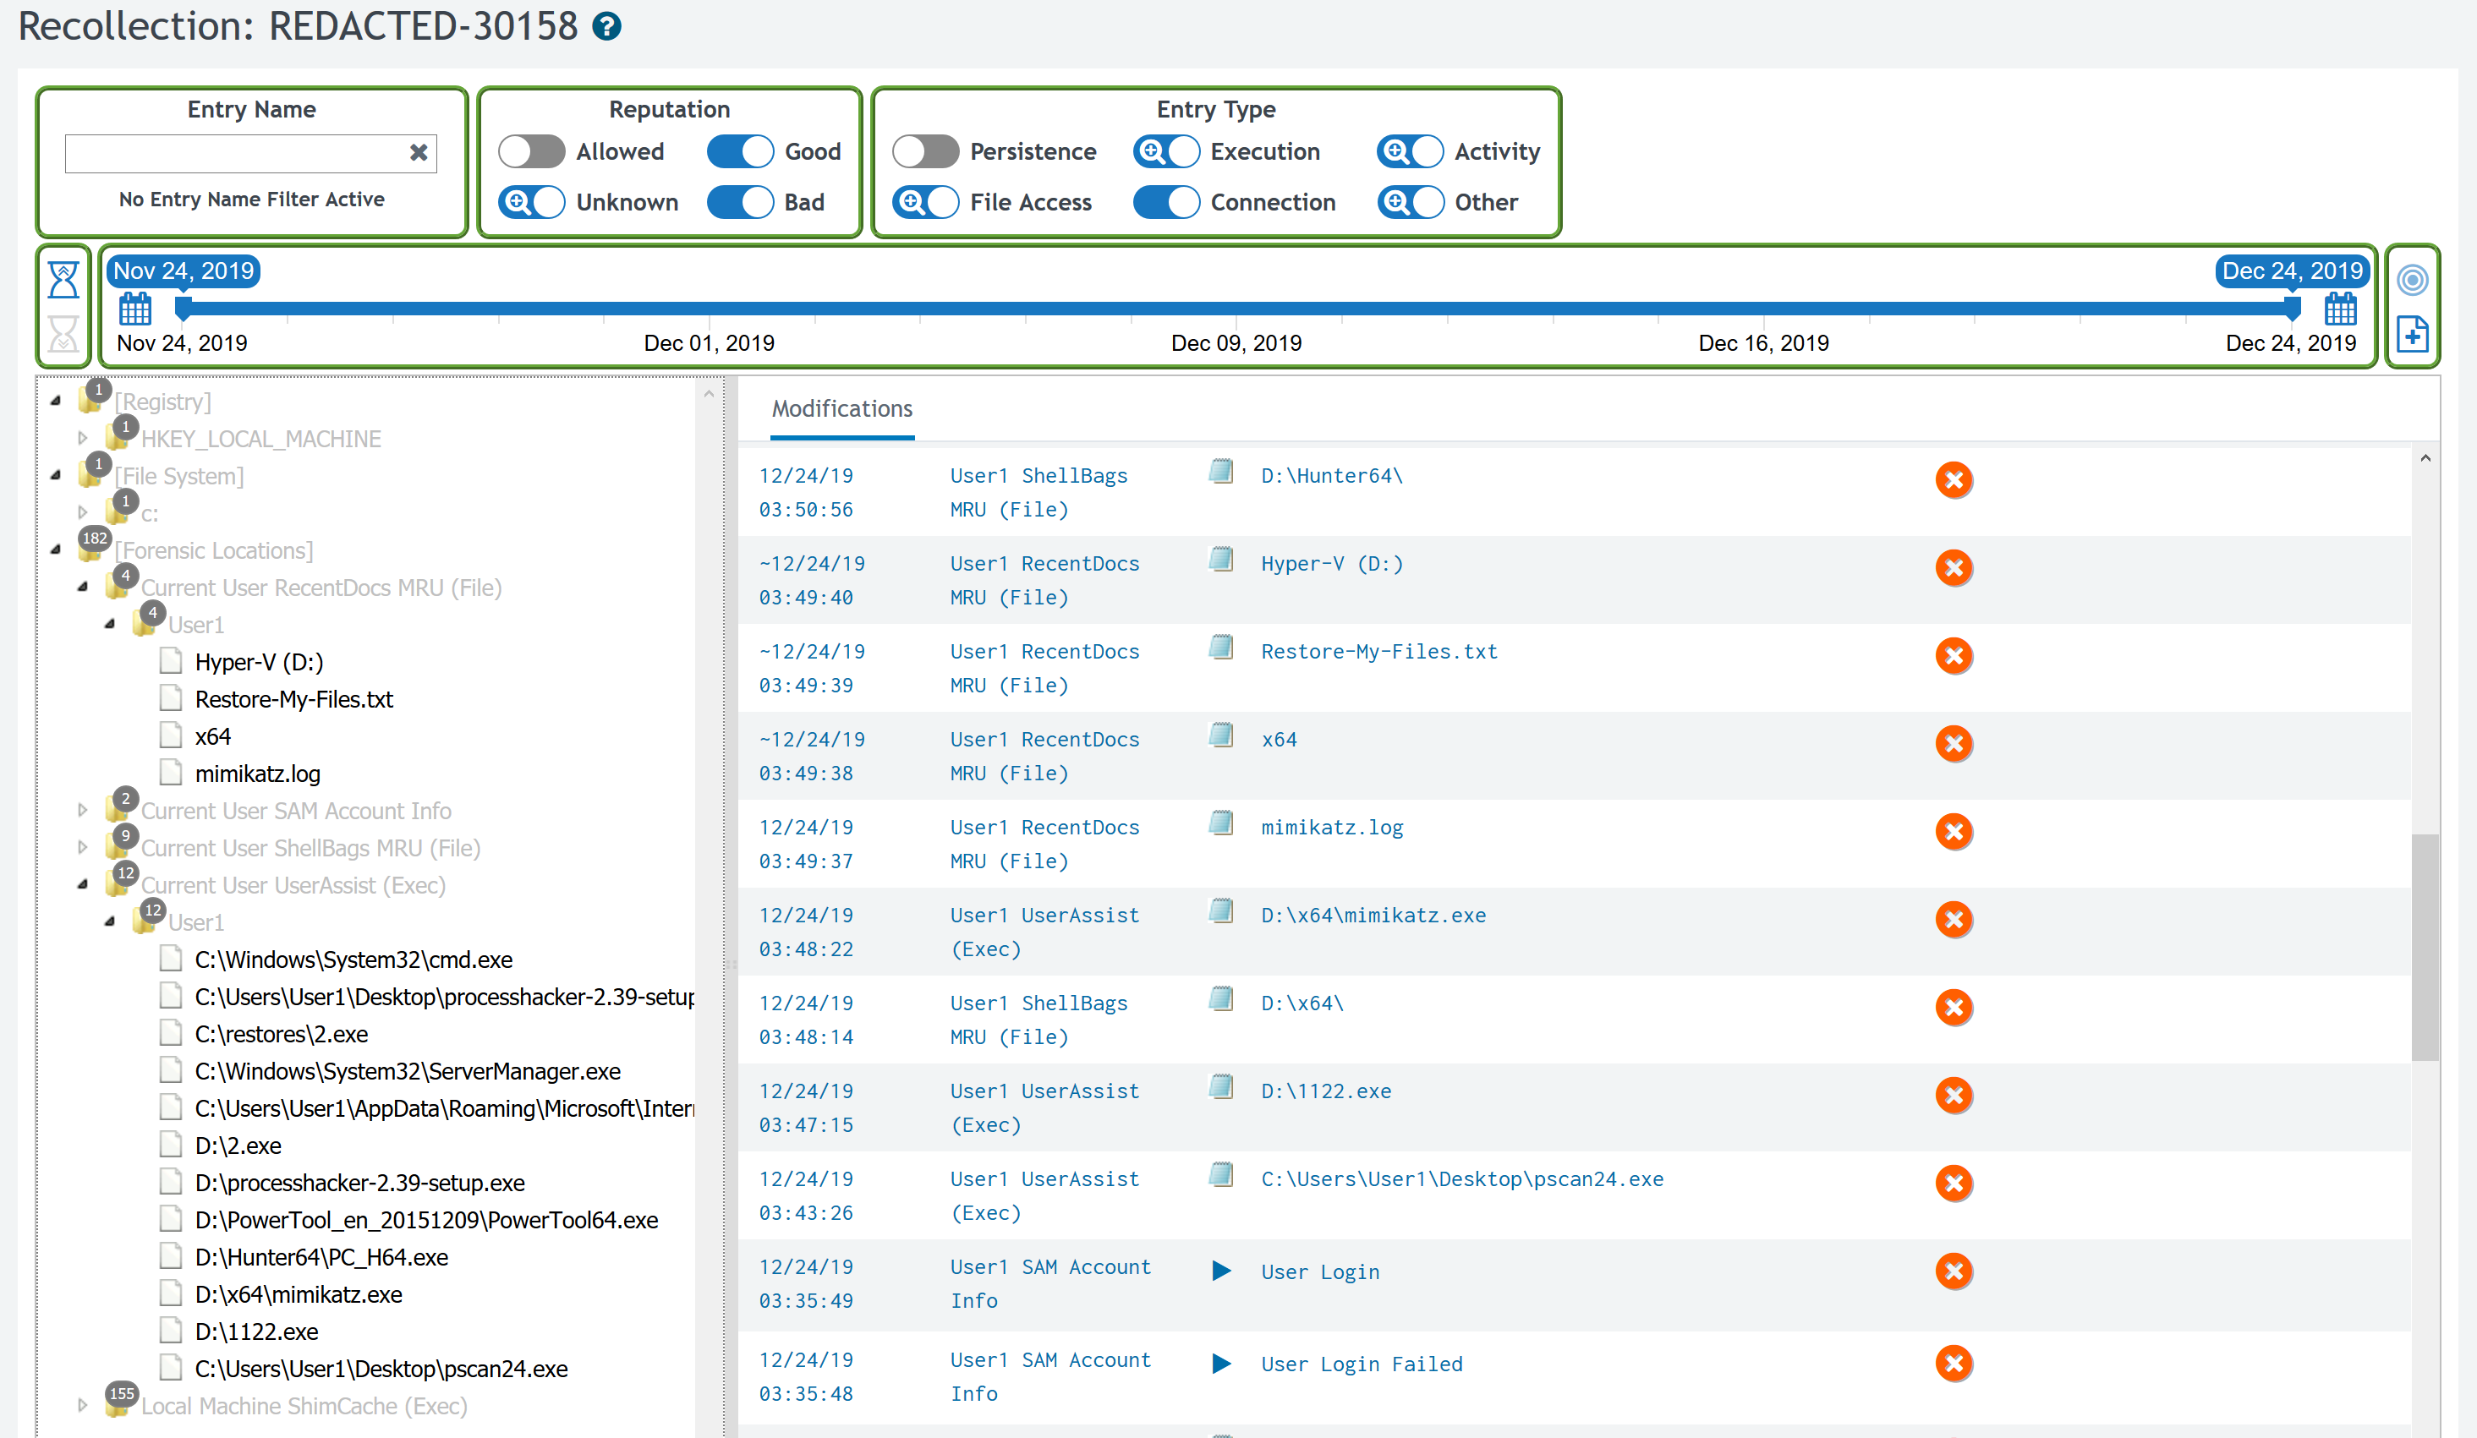The image size is (2477, 1438).
Task: Click the red X for pscan24.exe entry
Action: pyautogui.click(x=1954, y=1184)
